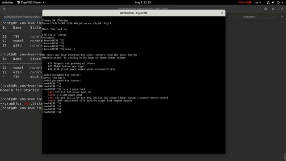Click the 'sudo -i' command line
Viewport: 286px width, 161px height.
coord(59,49)
